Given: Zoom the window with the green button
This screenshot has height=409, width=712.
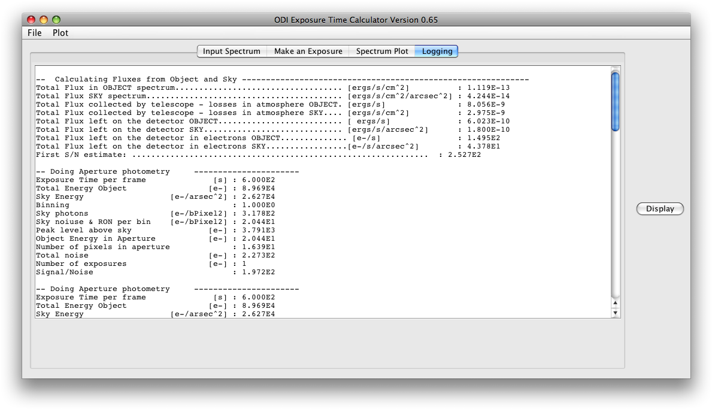Looking at the screenshot, I should coord(56,20).
